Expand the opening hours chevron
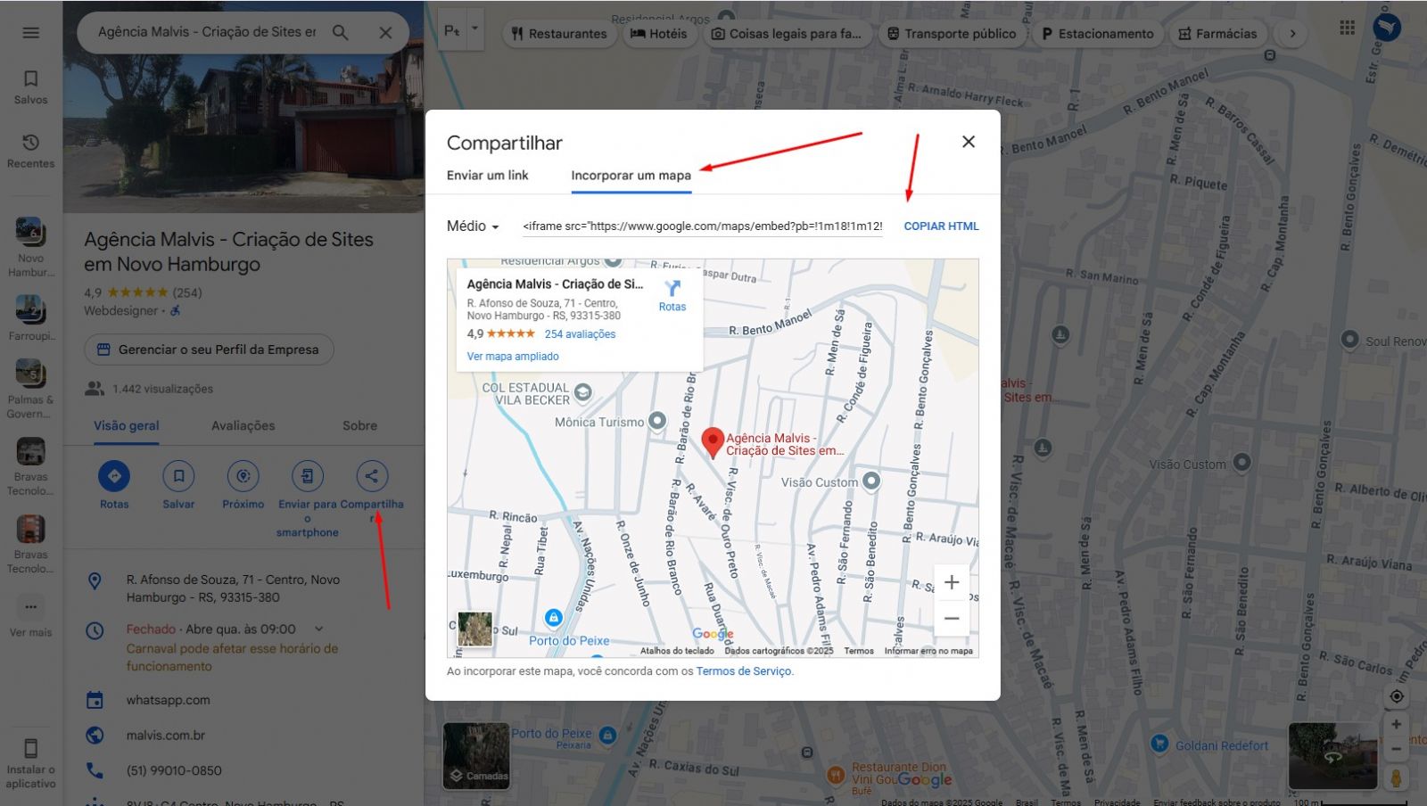 coord(318,629)
